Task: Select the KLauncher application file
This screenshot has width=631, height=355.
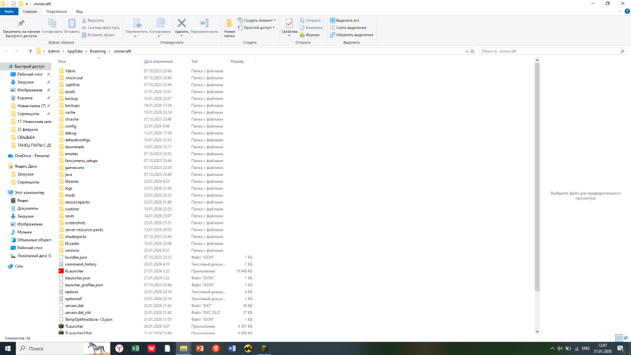Action: tap(74, 271)
